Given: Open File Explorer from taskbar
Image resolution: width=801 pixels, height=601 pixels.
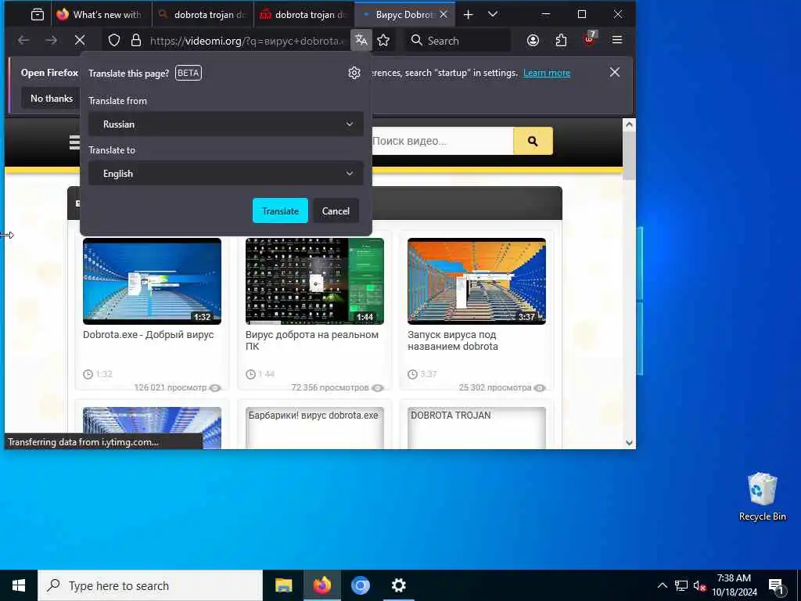Looking at the screenshot, I should click(x=283, y=585).
